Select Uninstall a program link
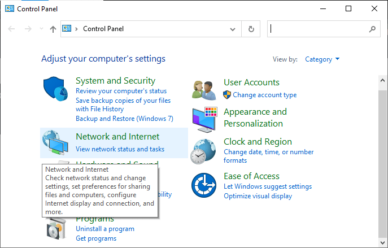The image size is (388, 248). click(x=105, y=229)
